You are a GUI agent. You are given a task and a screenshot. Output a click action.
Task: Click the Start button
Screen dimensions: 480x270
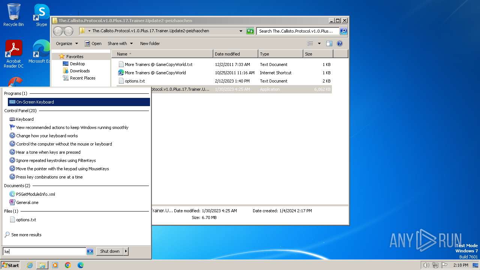tap(10, 265)
